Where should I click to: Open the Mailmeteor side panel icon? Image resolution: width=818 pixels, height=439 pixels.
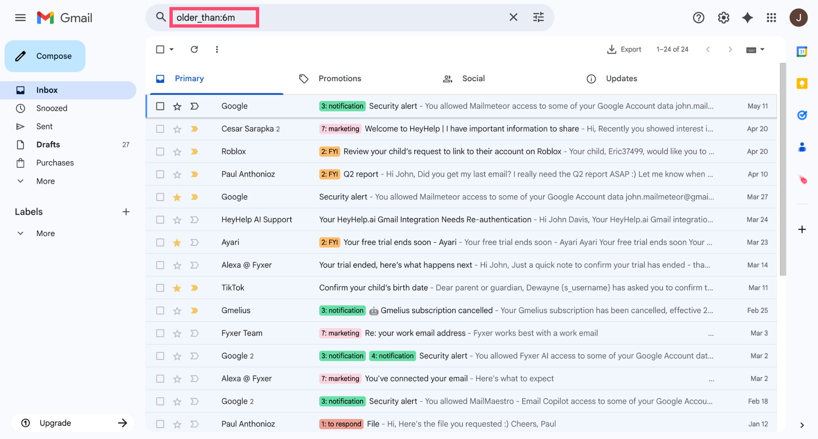(802, 179)
